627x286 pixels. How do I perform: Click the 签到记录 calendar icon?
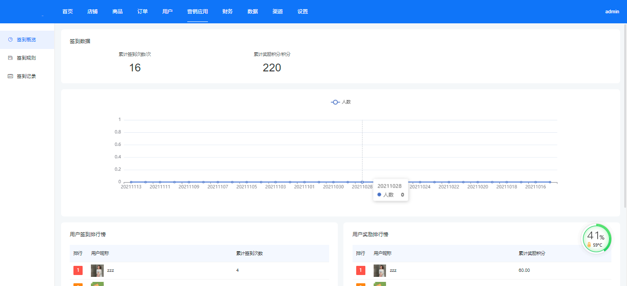[x=10, y=76]
